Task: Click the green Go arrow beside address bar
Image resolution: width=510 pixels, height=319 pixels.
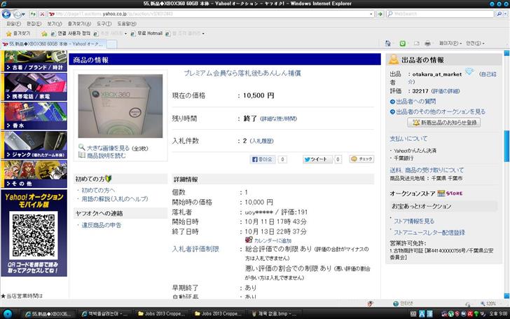Action: (x=380, y=14)
